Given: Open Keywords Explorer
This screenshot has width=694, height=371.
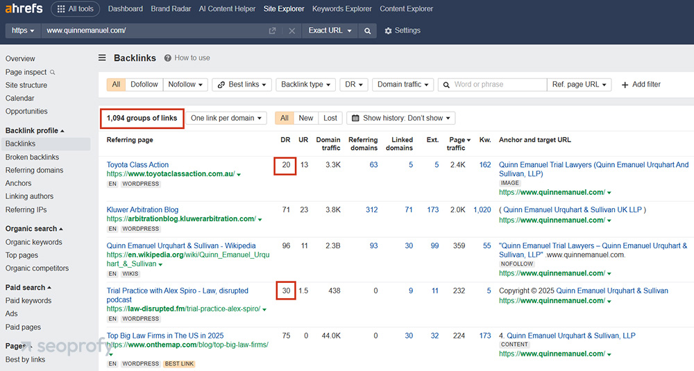Looking at the screenshot, I should (341, 9).
